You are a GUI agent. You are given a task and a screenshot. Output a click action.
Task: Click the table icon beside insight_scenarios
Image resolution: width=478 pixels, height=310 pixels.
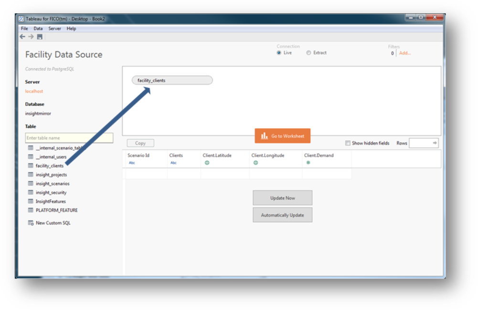click(31, 183)
